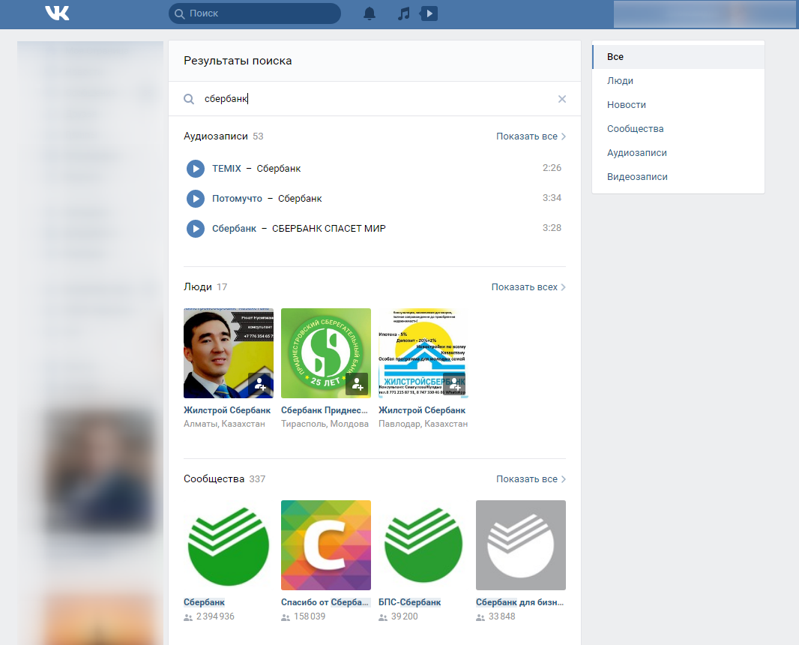Click the member count 33 848
The width and height of the screenshot is (799, 645).
click(502, 616)
